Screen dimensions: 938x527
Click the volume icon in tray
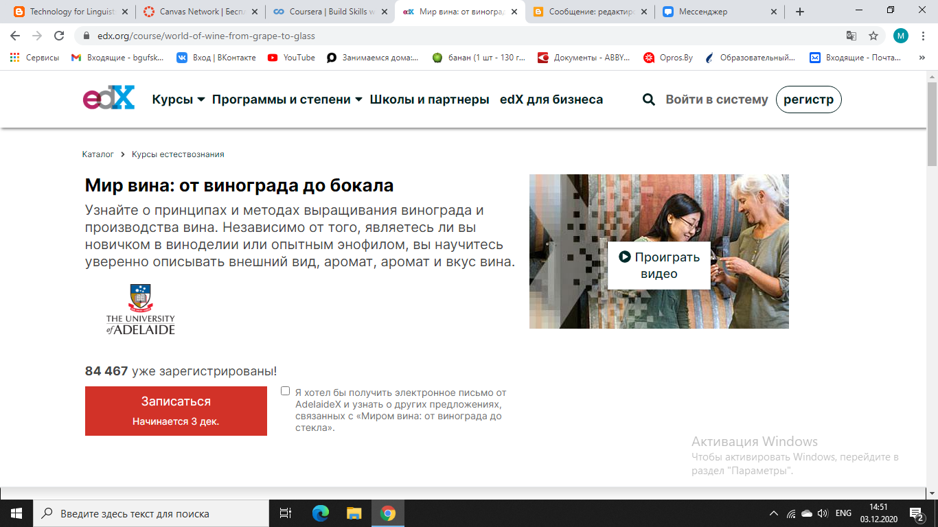coord(823,513)
